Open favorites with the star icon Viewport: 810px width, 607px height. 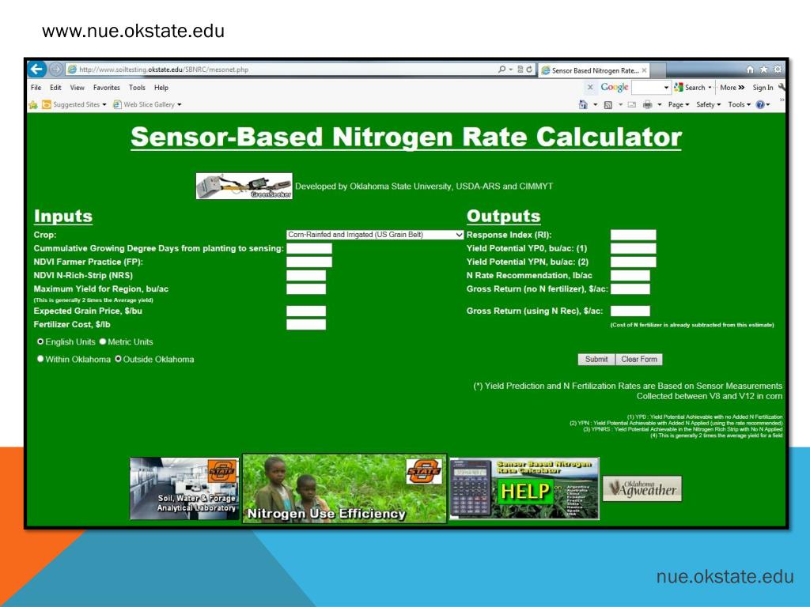click(764, 70)
